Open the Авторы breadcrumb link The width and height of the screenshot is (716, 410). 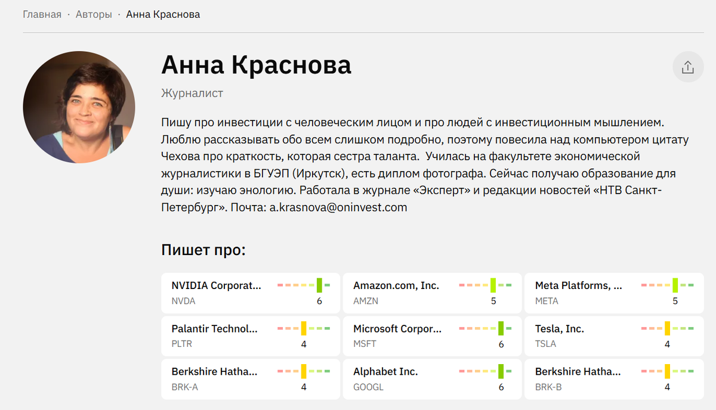click(94, 14)
